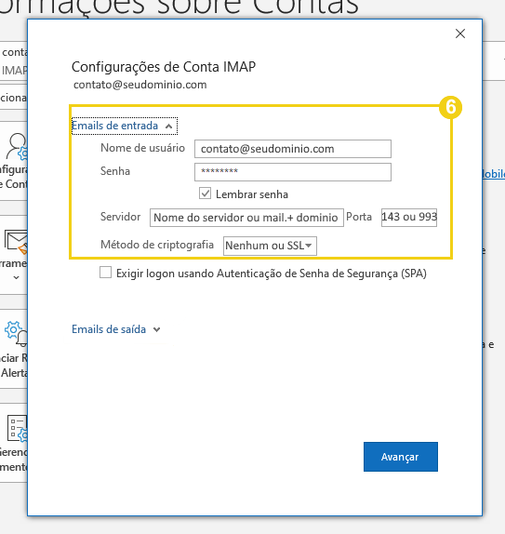Open the Método de criptografia dropdown
This screenshot has width=505, height=534.
(270, 246)
